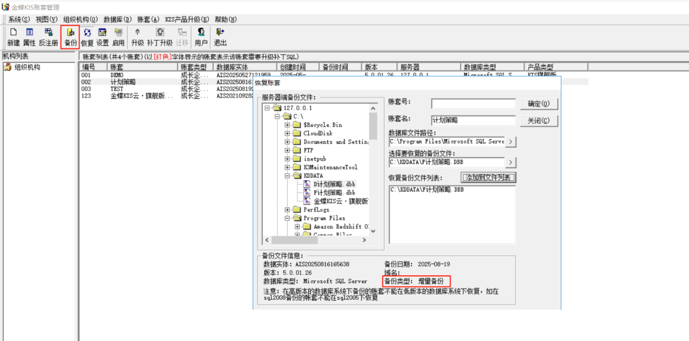
Task: Collapse the 127.0.0.1 tree node
Action: (267, 108)
